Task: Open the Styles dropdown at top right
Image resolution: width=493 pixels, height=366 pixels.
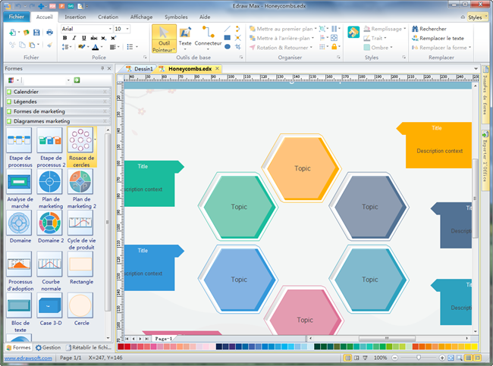Action: (x=477, y=17)
